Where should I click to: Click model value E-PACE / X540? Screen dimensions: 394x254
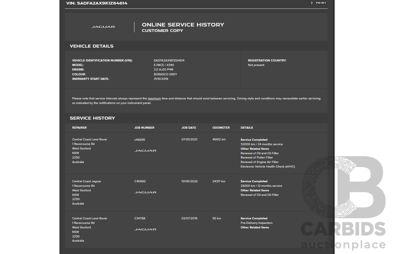(x=164, y=65)
